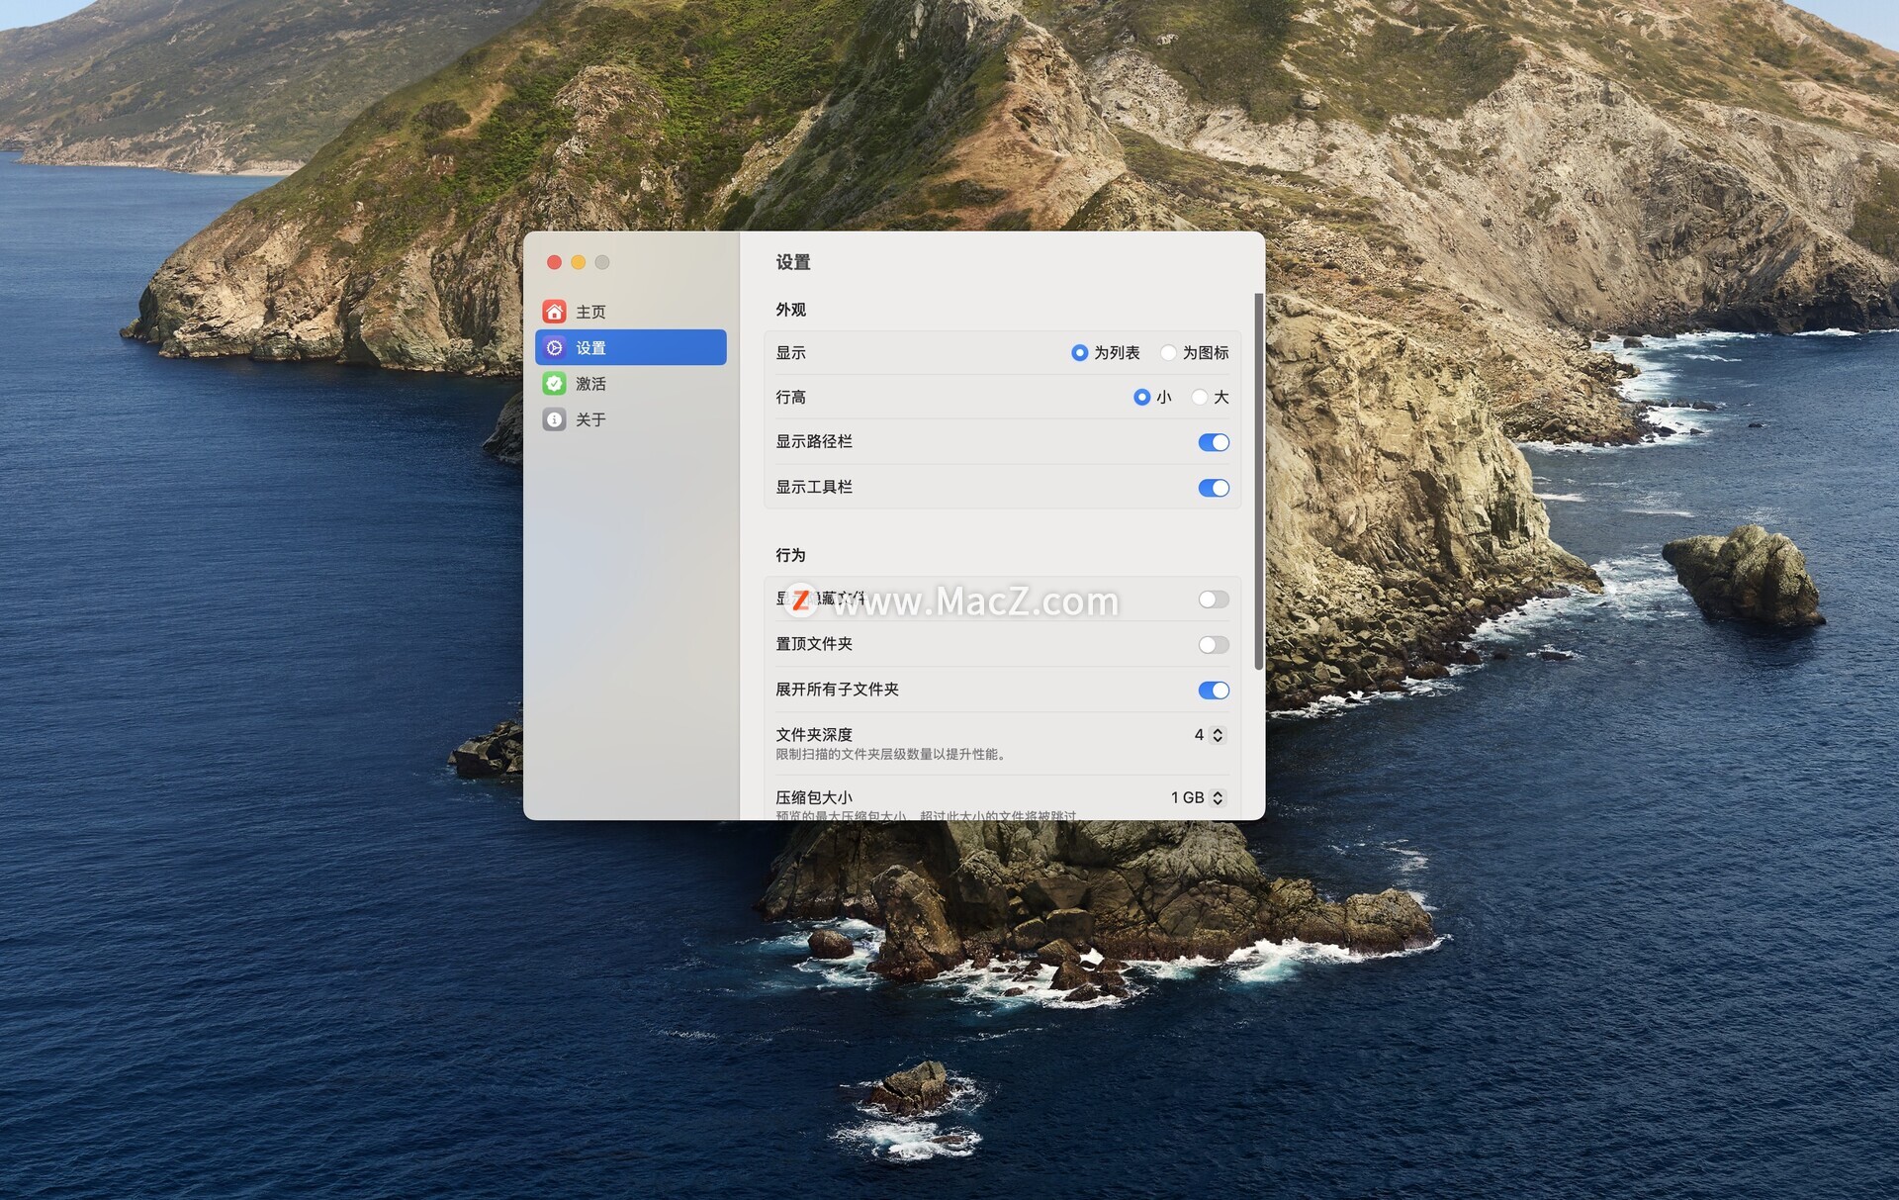Choose small row height 小
This screenshot has width=1899, height=1200.
click(x=1152, y=398)
